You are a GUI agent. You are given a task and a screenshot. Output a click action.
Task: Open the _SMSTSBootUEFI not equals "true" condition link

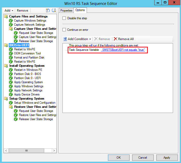(123, 50)
